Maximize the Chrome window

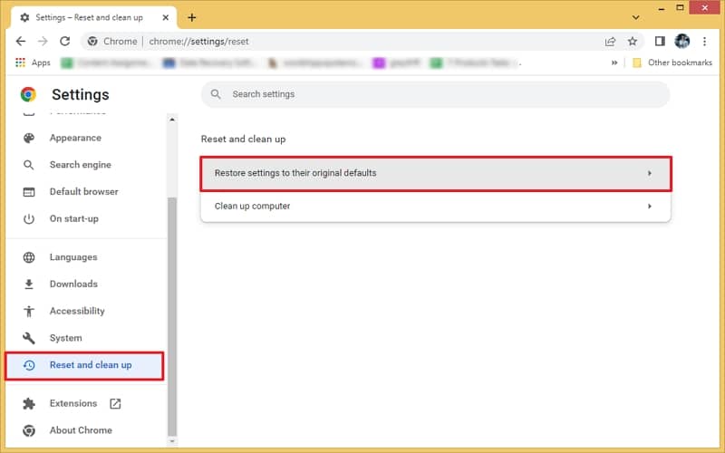(680, 8)
